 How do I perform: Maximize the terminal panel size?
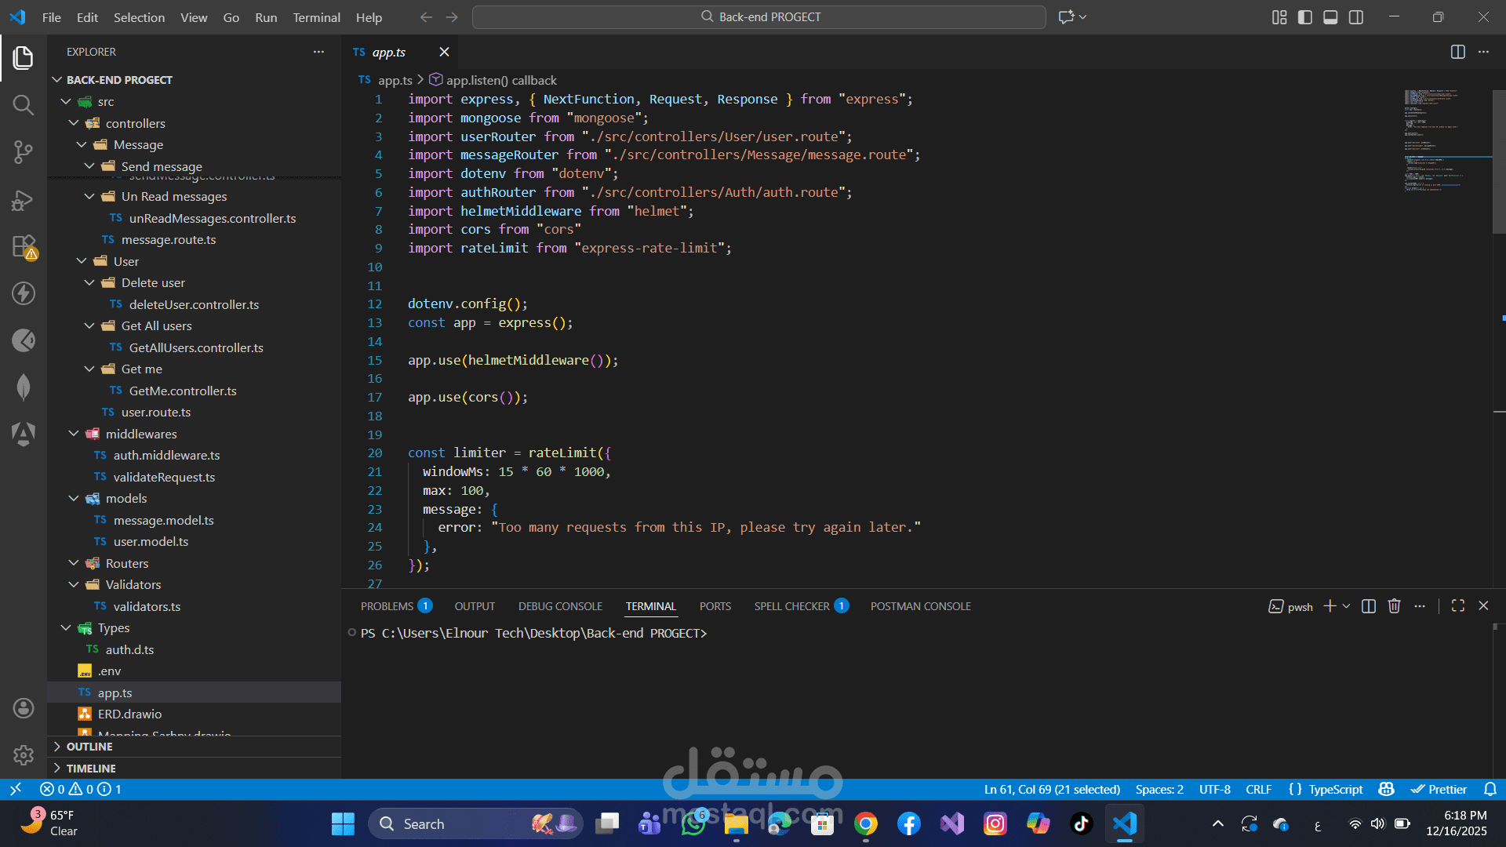pyautogui.click(x=1458, y=606)
